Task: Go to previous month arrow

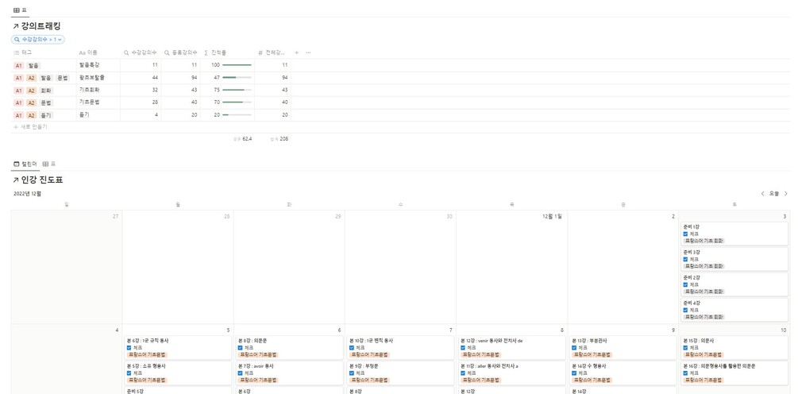Action: point(762,194)
